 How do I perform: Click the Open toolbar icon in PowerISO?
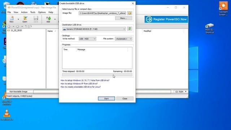pyautogui.click(x=25, y=19)
